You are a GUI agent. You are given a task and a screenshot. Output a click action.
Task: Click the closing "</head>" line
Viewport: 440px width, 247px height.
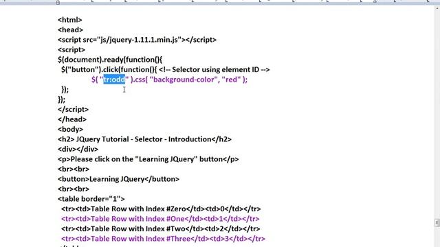[72, 119]
